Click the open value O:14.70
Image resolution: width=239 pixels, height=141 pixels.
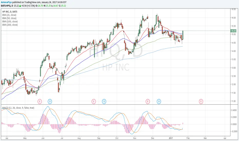tap(39, 6)
